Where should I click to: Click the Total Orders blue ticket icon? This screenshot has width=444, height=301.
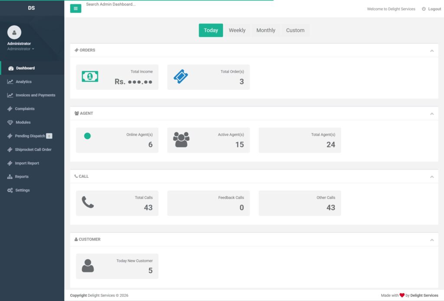point(181,76)
